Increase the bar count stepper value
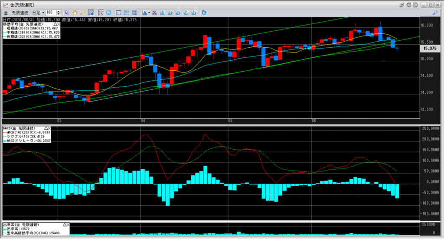Viewport: 444px width, 239px height. (x=59, y=11)
